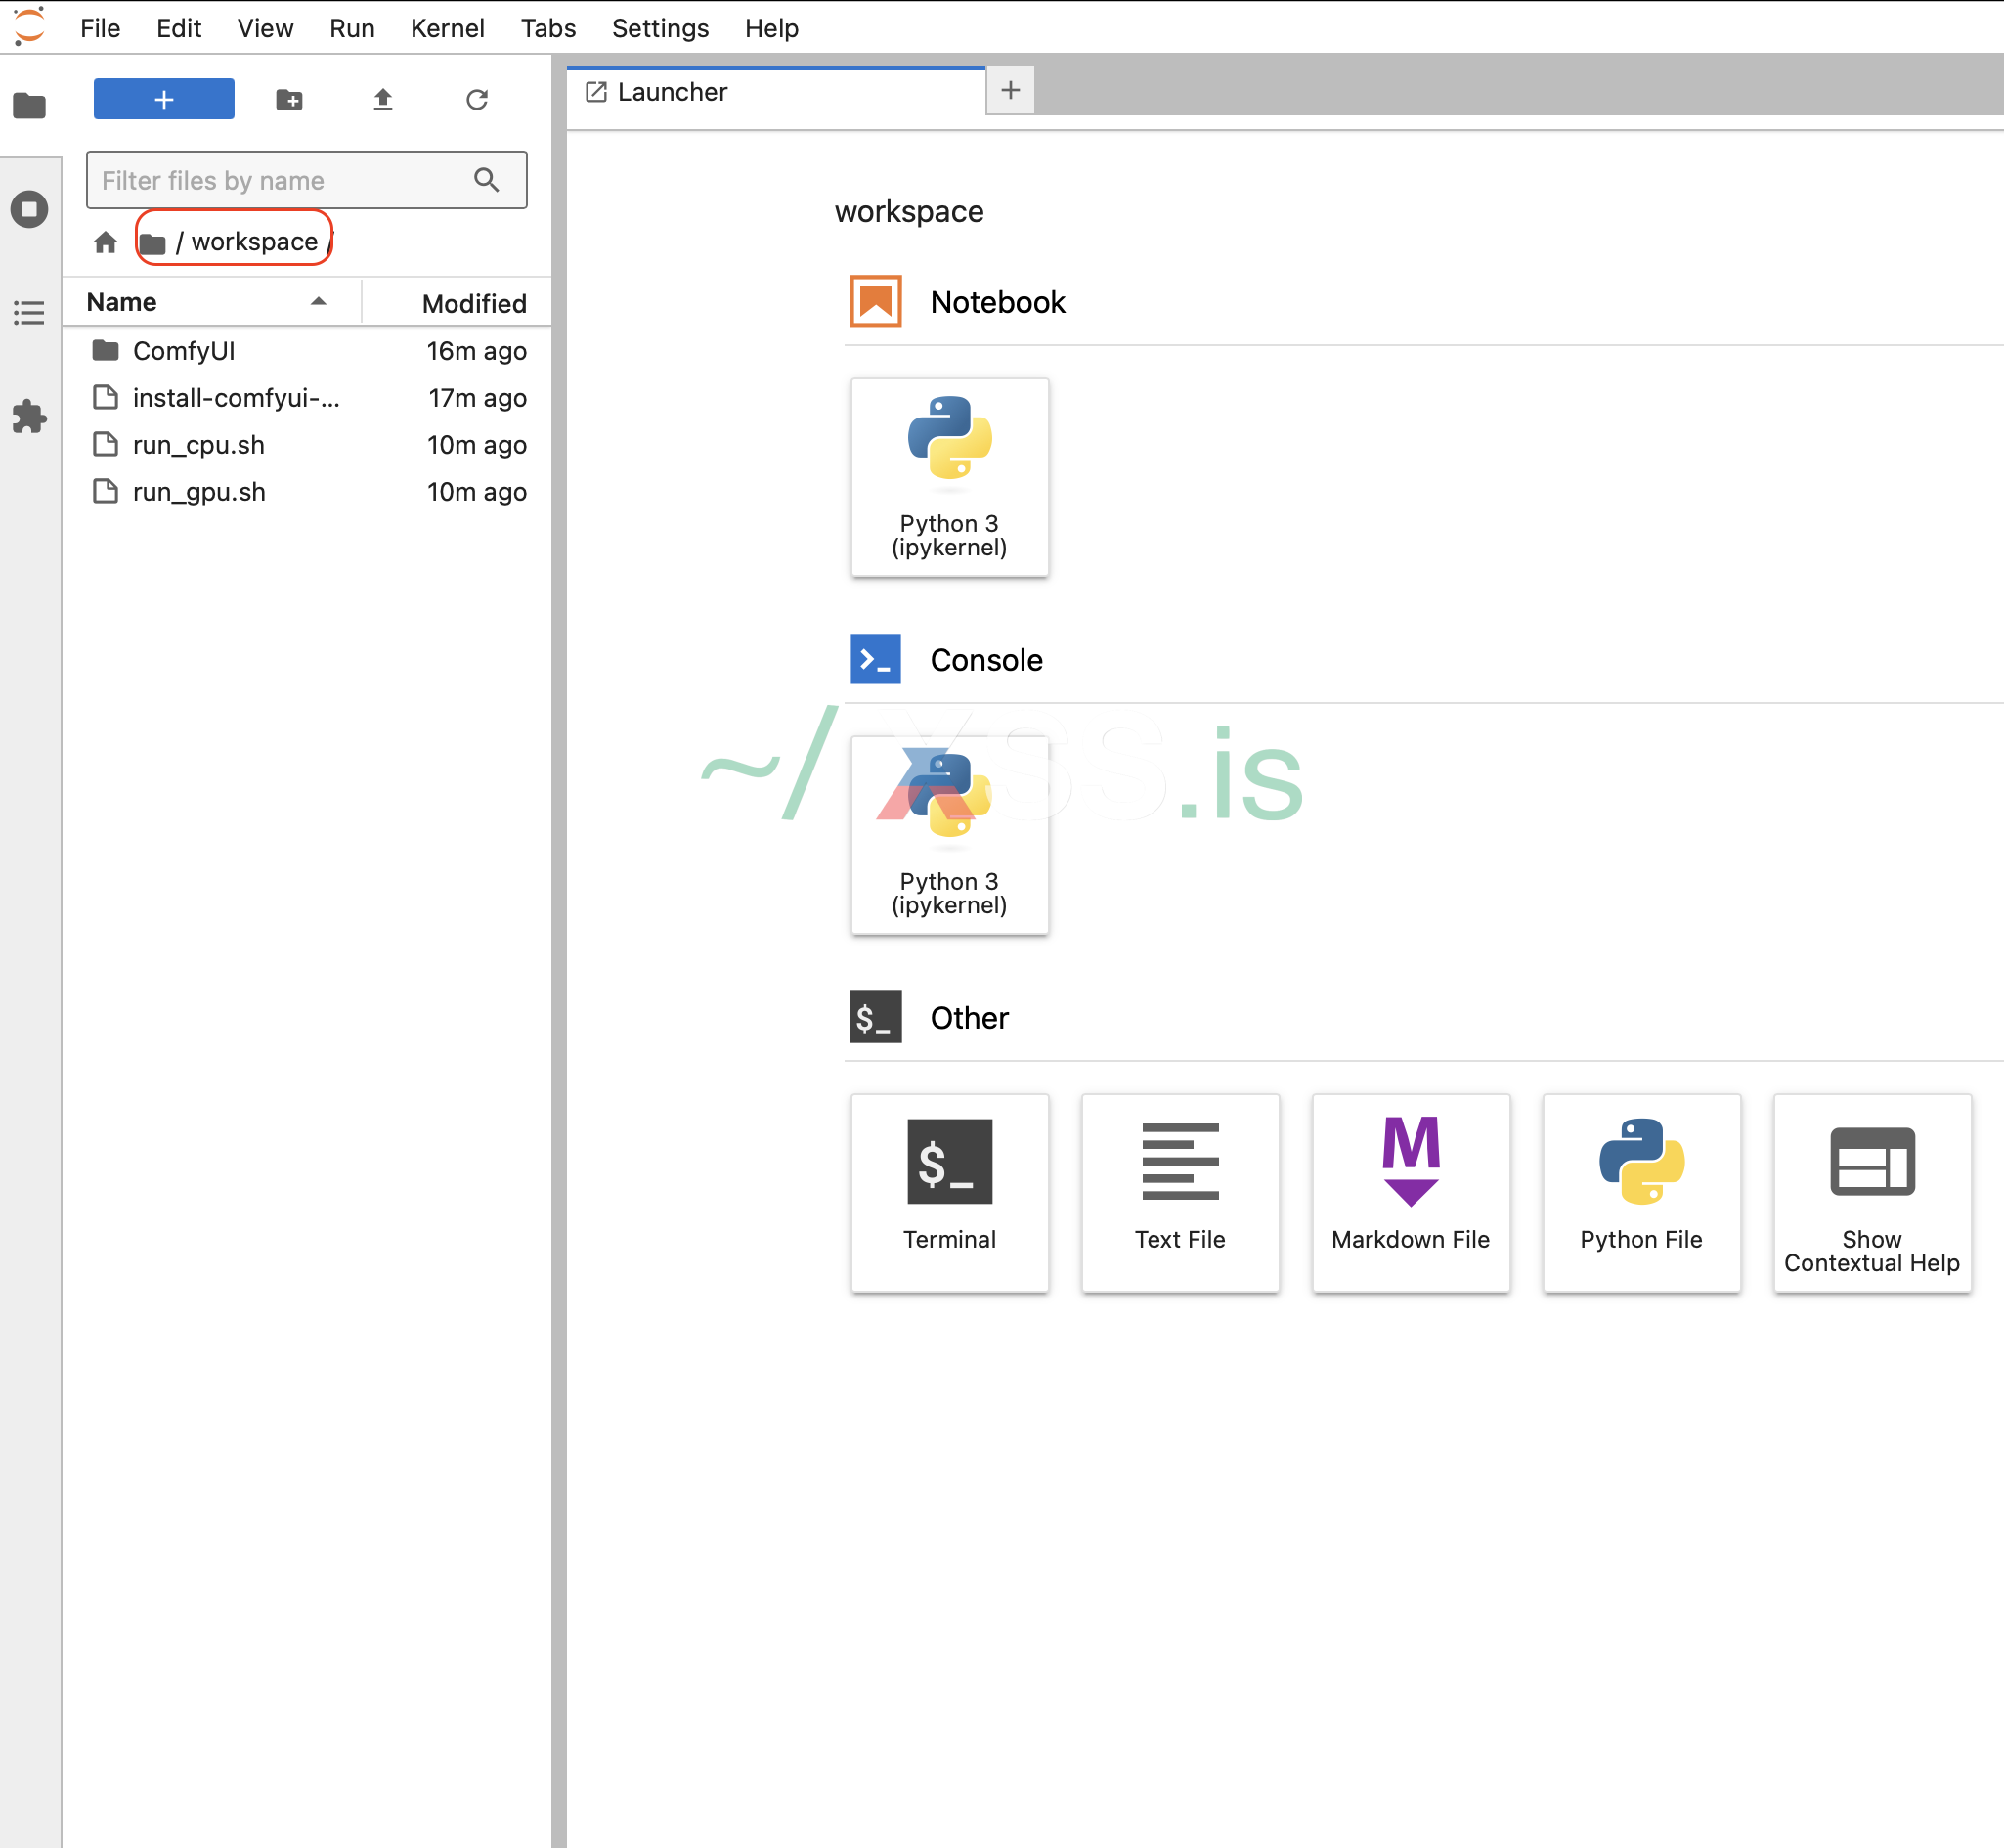The width and height of the screenshot is (2004, 1848).
Task: Create a new Text File
Action: pos(1179,1191)
